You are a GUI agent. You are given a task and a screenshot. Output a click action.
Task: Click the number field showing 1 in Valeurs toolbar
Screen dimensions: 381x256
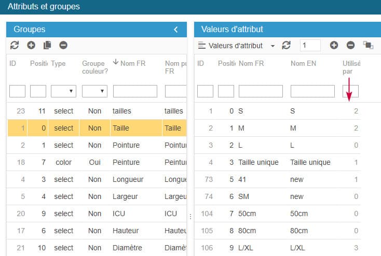[x=310, y=45]
